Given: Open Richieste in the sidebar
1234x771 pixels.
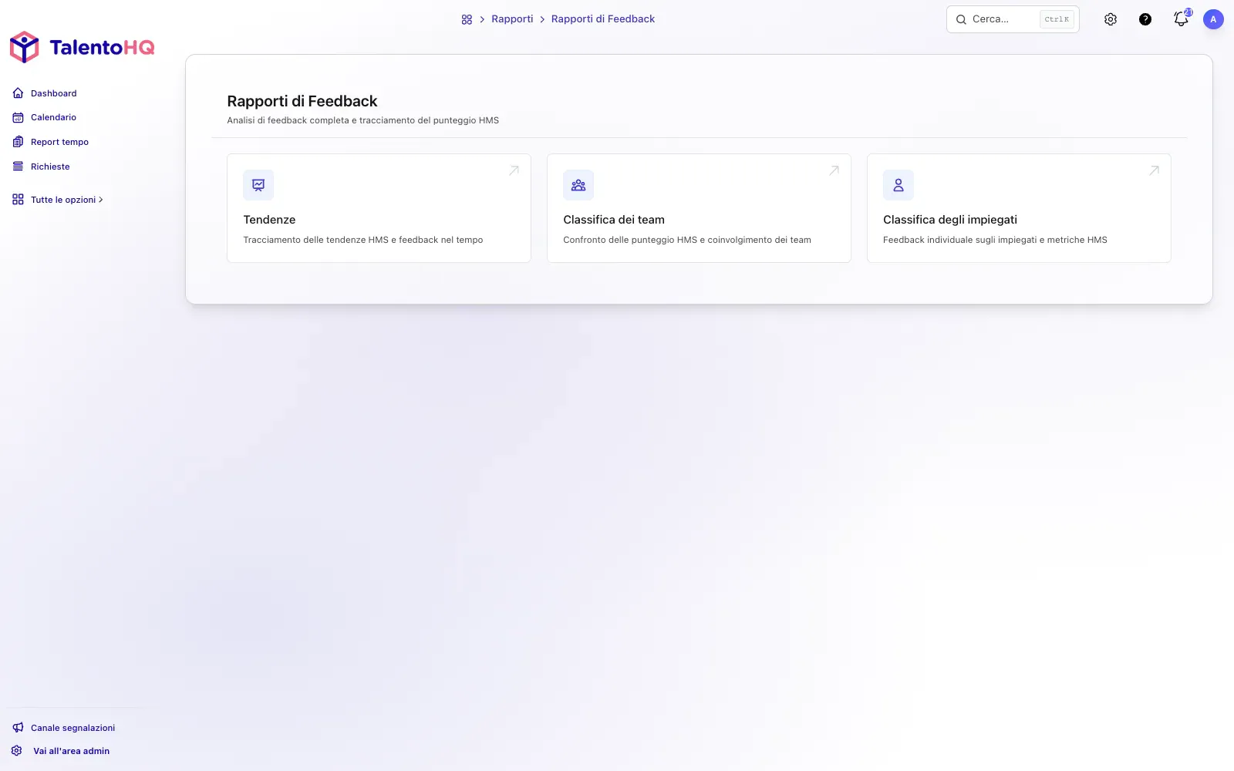Looking at the screenshot, I should click(42, 167).
